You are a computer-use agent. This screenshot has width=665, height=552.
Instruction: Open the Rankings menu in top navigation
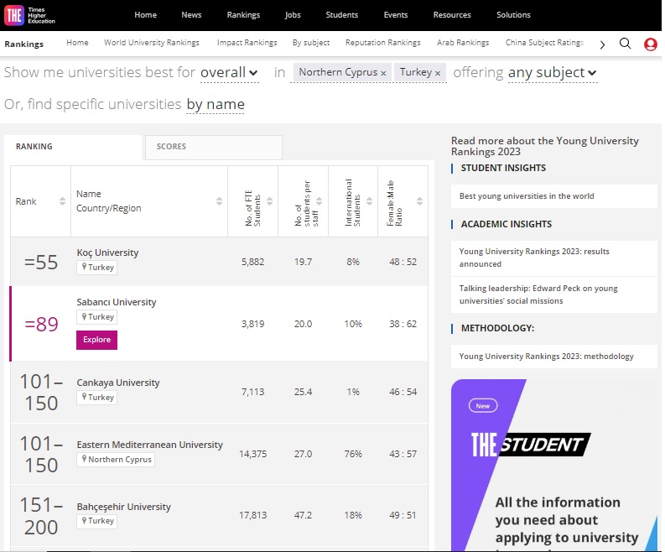click(243, 15)
